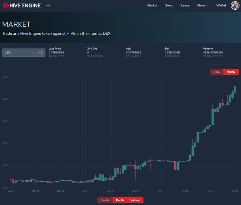Open the Wallet link
Image resolution: width=241 pixels, height=205 pixels.
(x=221, y=5)
